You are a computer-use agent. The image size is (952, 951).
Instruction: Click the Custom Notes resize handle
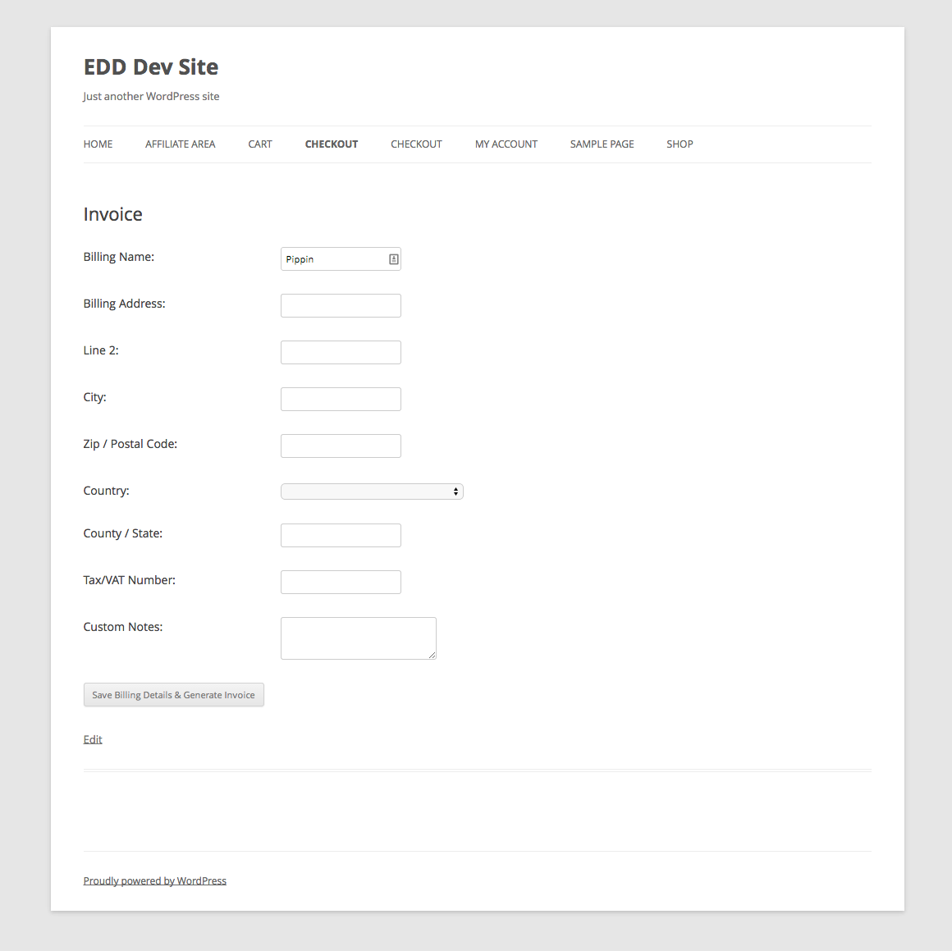point(433,656)
